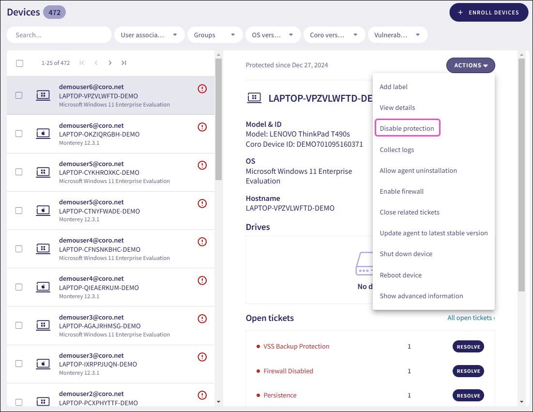Open the Persistence ticket link
The image size is (533, 412).
point(280,395)
